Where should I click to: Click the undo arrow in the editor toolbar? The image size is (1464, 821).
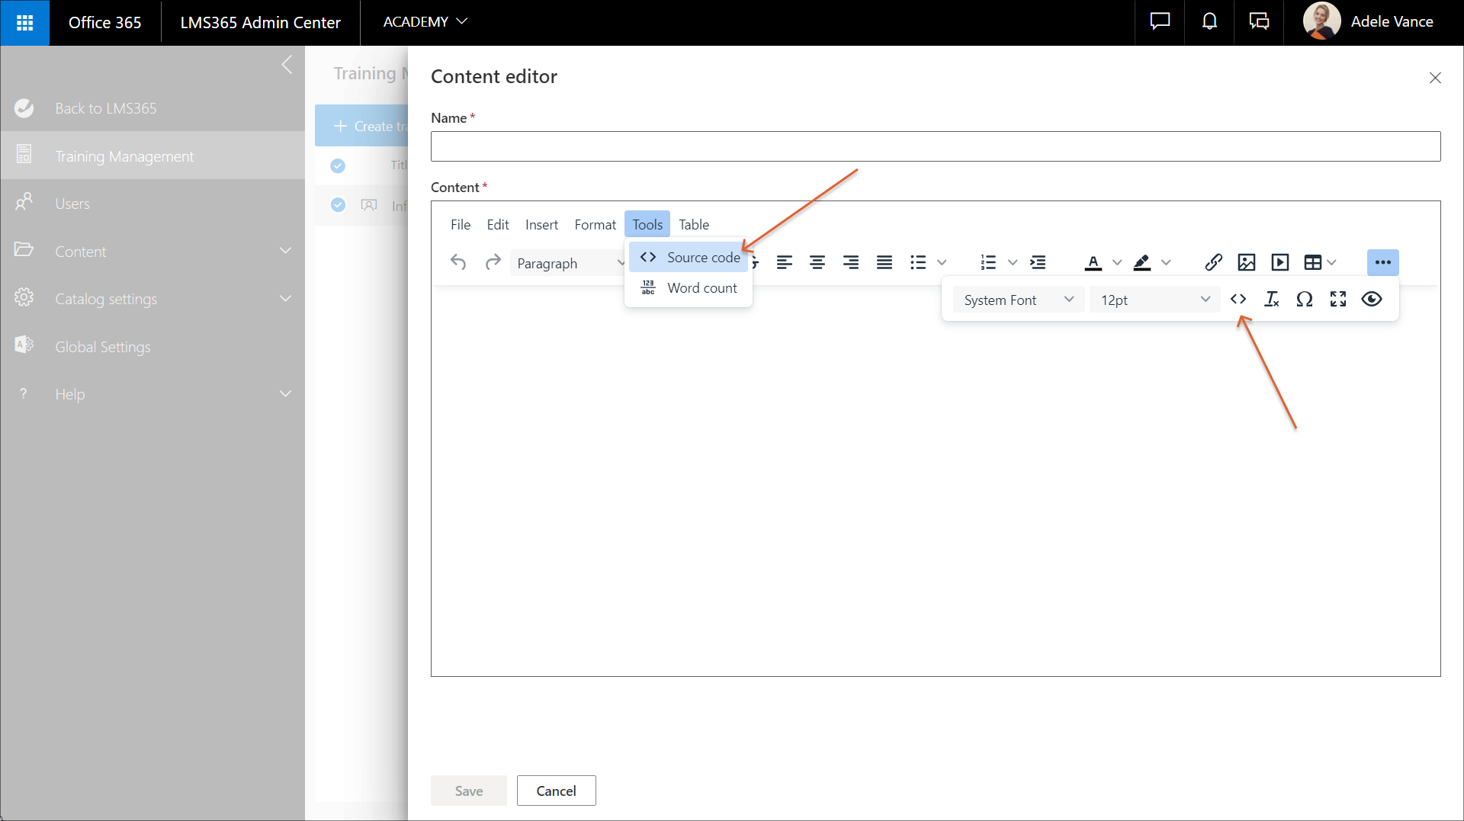pyautogui.click(x=457, y=262)
